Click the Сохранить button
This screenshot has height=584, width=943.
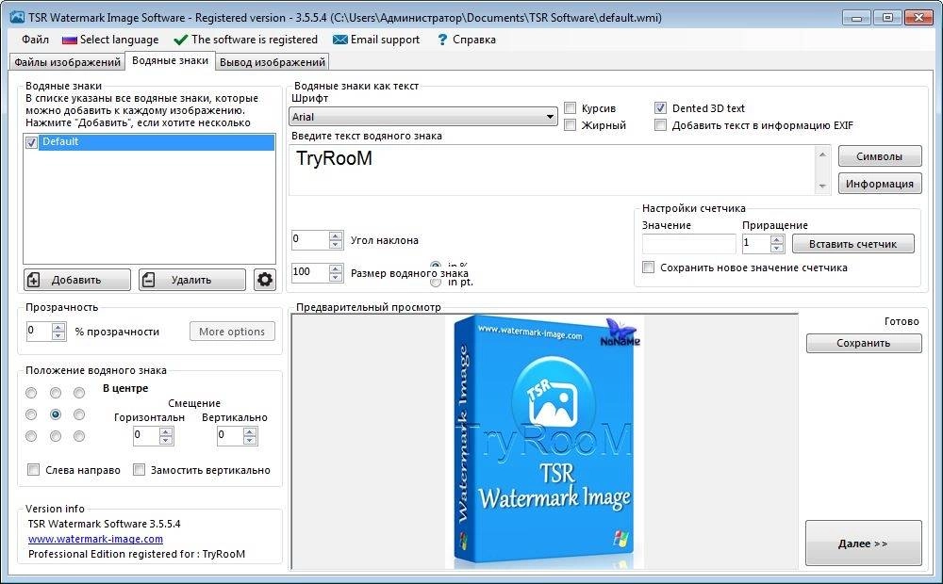(x=864, y=343)
